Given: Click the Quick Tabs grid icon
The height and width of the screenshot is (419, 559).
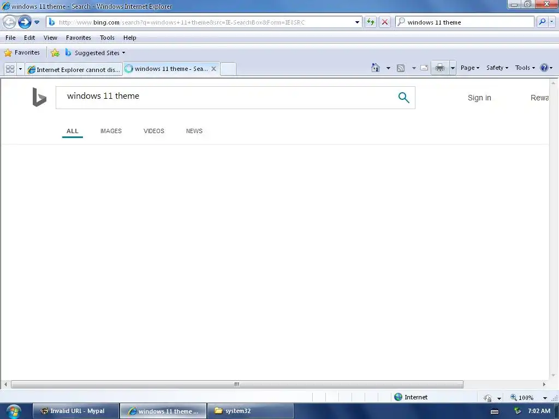Looking at the screenshot, I should click(10, 69).
